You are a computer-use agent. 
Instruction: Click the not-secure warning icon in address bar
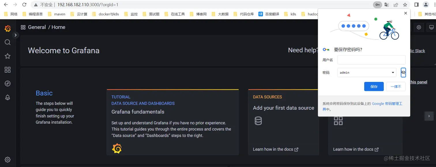coord(36,5)
